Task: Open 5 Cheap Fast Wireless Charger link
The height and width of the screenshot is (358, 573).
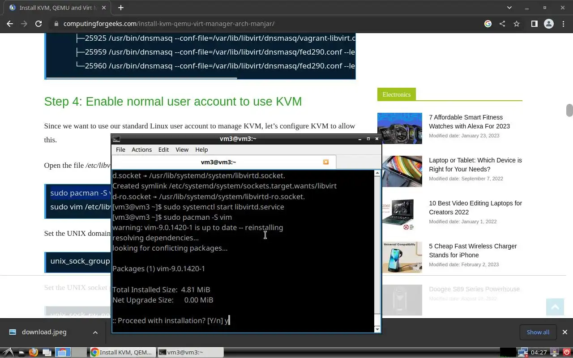Action: [473, 251]
